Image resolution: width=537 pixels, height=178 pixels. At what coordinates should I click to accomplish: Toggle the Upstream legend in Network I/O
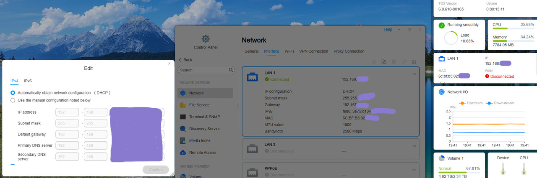coord(470,103)
